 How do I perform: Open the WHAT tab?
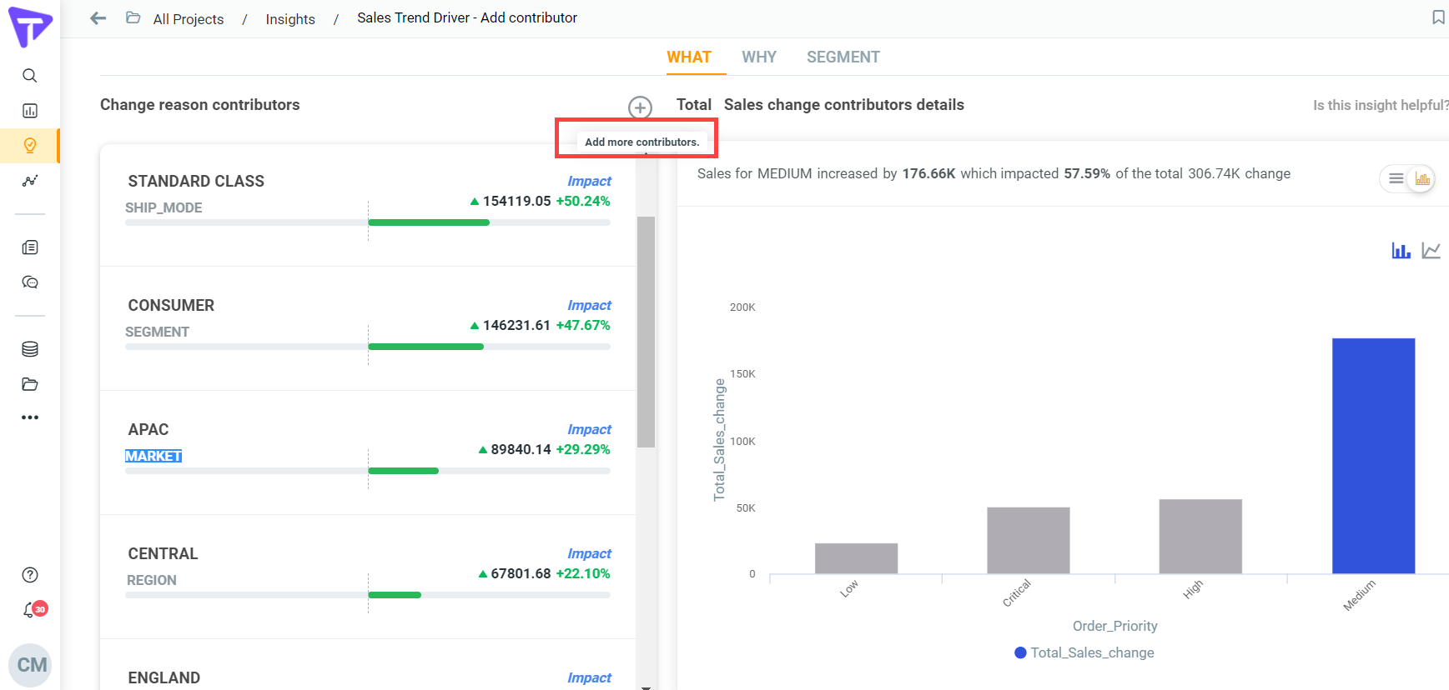(689, 57)
